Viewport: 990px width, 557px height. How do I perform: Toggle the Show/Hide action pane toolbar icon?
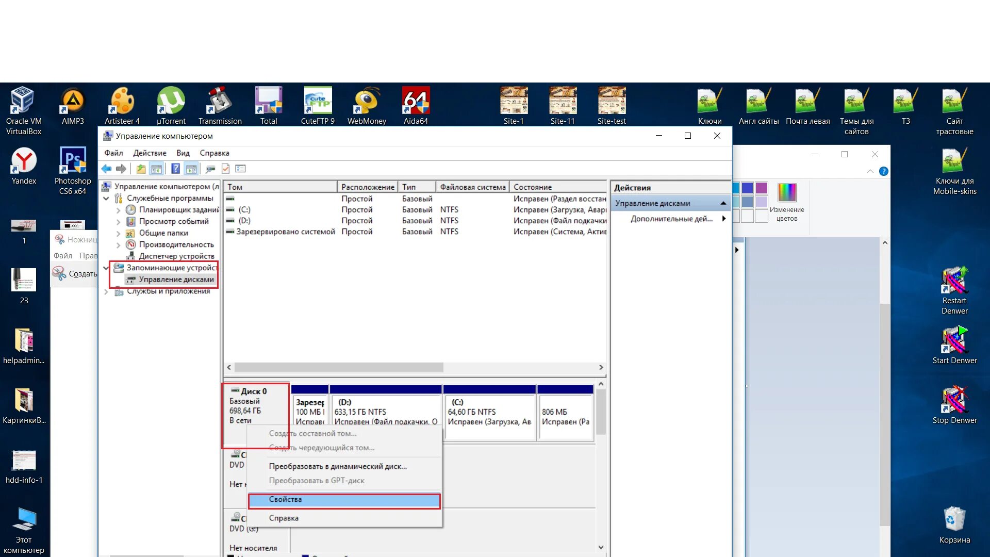click(x=191, y=169)
